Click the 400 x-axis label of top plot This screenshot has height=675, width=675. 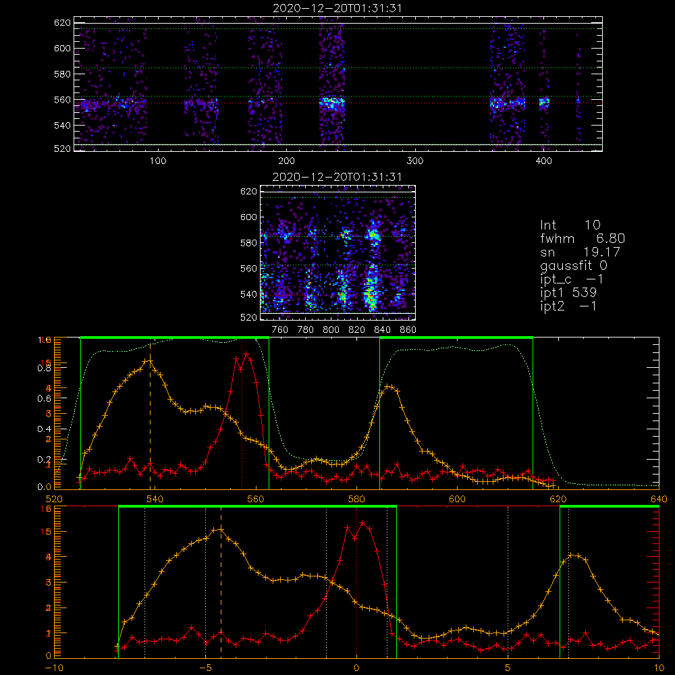point(543,161)
